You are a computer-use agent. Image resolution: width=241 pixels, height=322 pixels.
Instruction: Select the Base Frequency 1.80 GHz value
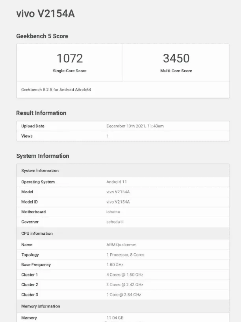(x=115, y=265)
